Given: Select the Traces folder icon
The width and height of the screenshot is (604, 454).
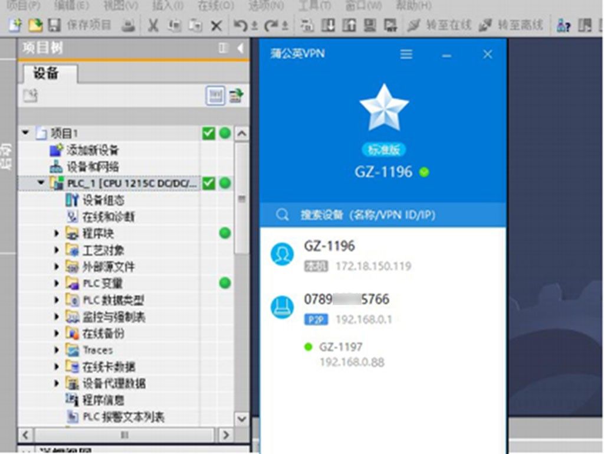Looking at the screenshot, I should pos(73,350).
